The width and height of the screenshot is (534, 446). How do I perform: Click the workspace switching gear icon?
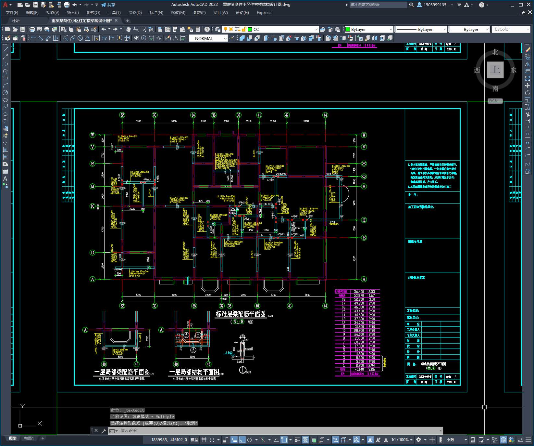[419, 440]
